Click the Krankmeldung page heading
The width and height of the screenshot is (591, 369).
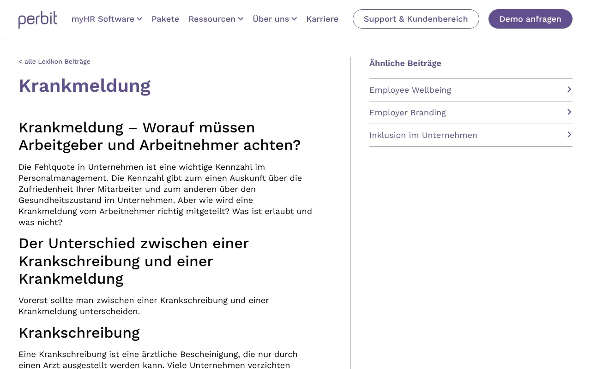point(84,86)
